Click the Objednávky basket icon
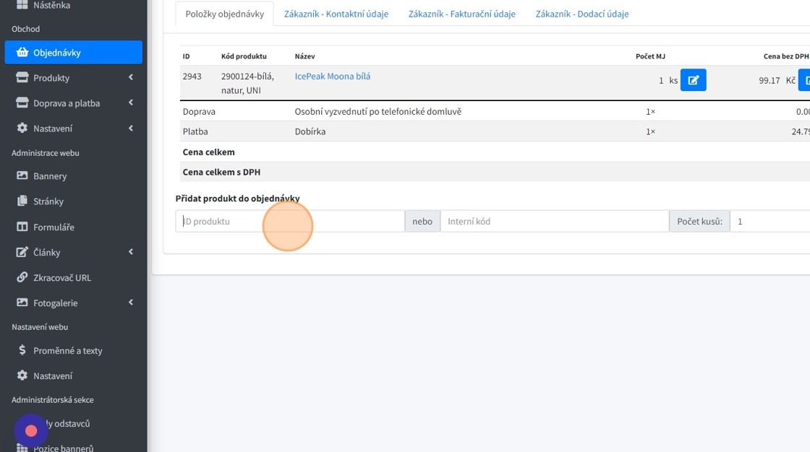Viewport: 810px width, 452px height. [x=22, y=53]
